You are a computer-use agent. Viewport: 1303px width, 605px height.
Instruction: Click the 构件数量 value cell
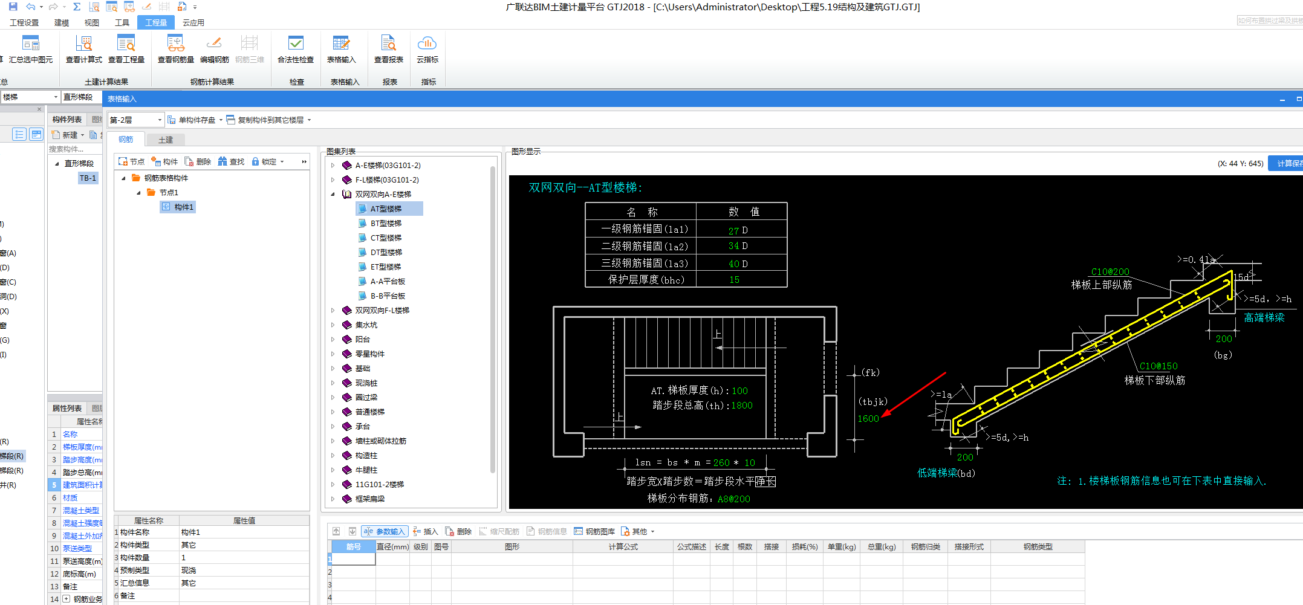pyautogui.click(x=244, y=557)
